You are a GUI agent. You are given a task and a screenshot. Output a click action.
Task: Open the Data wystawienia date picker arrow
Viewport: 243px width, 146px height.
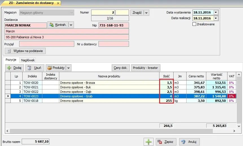(x=216, y=12)
